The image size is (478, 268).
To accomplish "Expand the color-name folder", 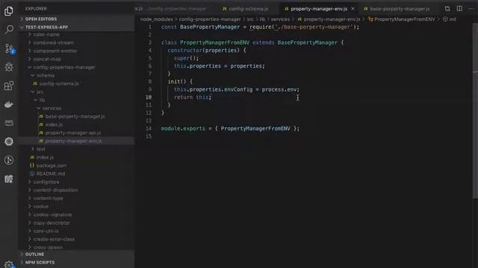I will pyautogui.click(x=76, y=34).
